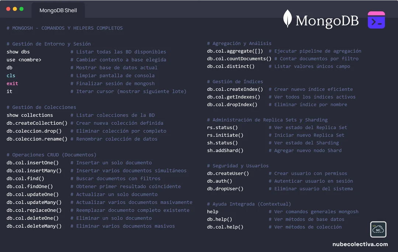The width and height of the screenshot is (398, 252).
Task: Click the 'db.col.getIndexes()' command
Action: click(234, 97)
